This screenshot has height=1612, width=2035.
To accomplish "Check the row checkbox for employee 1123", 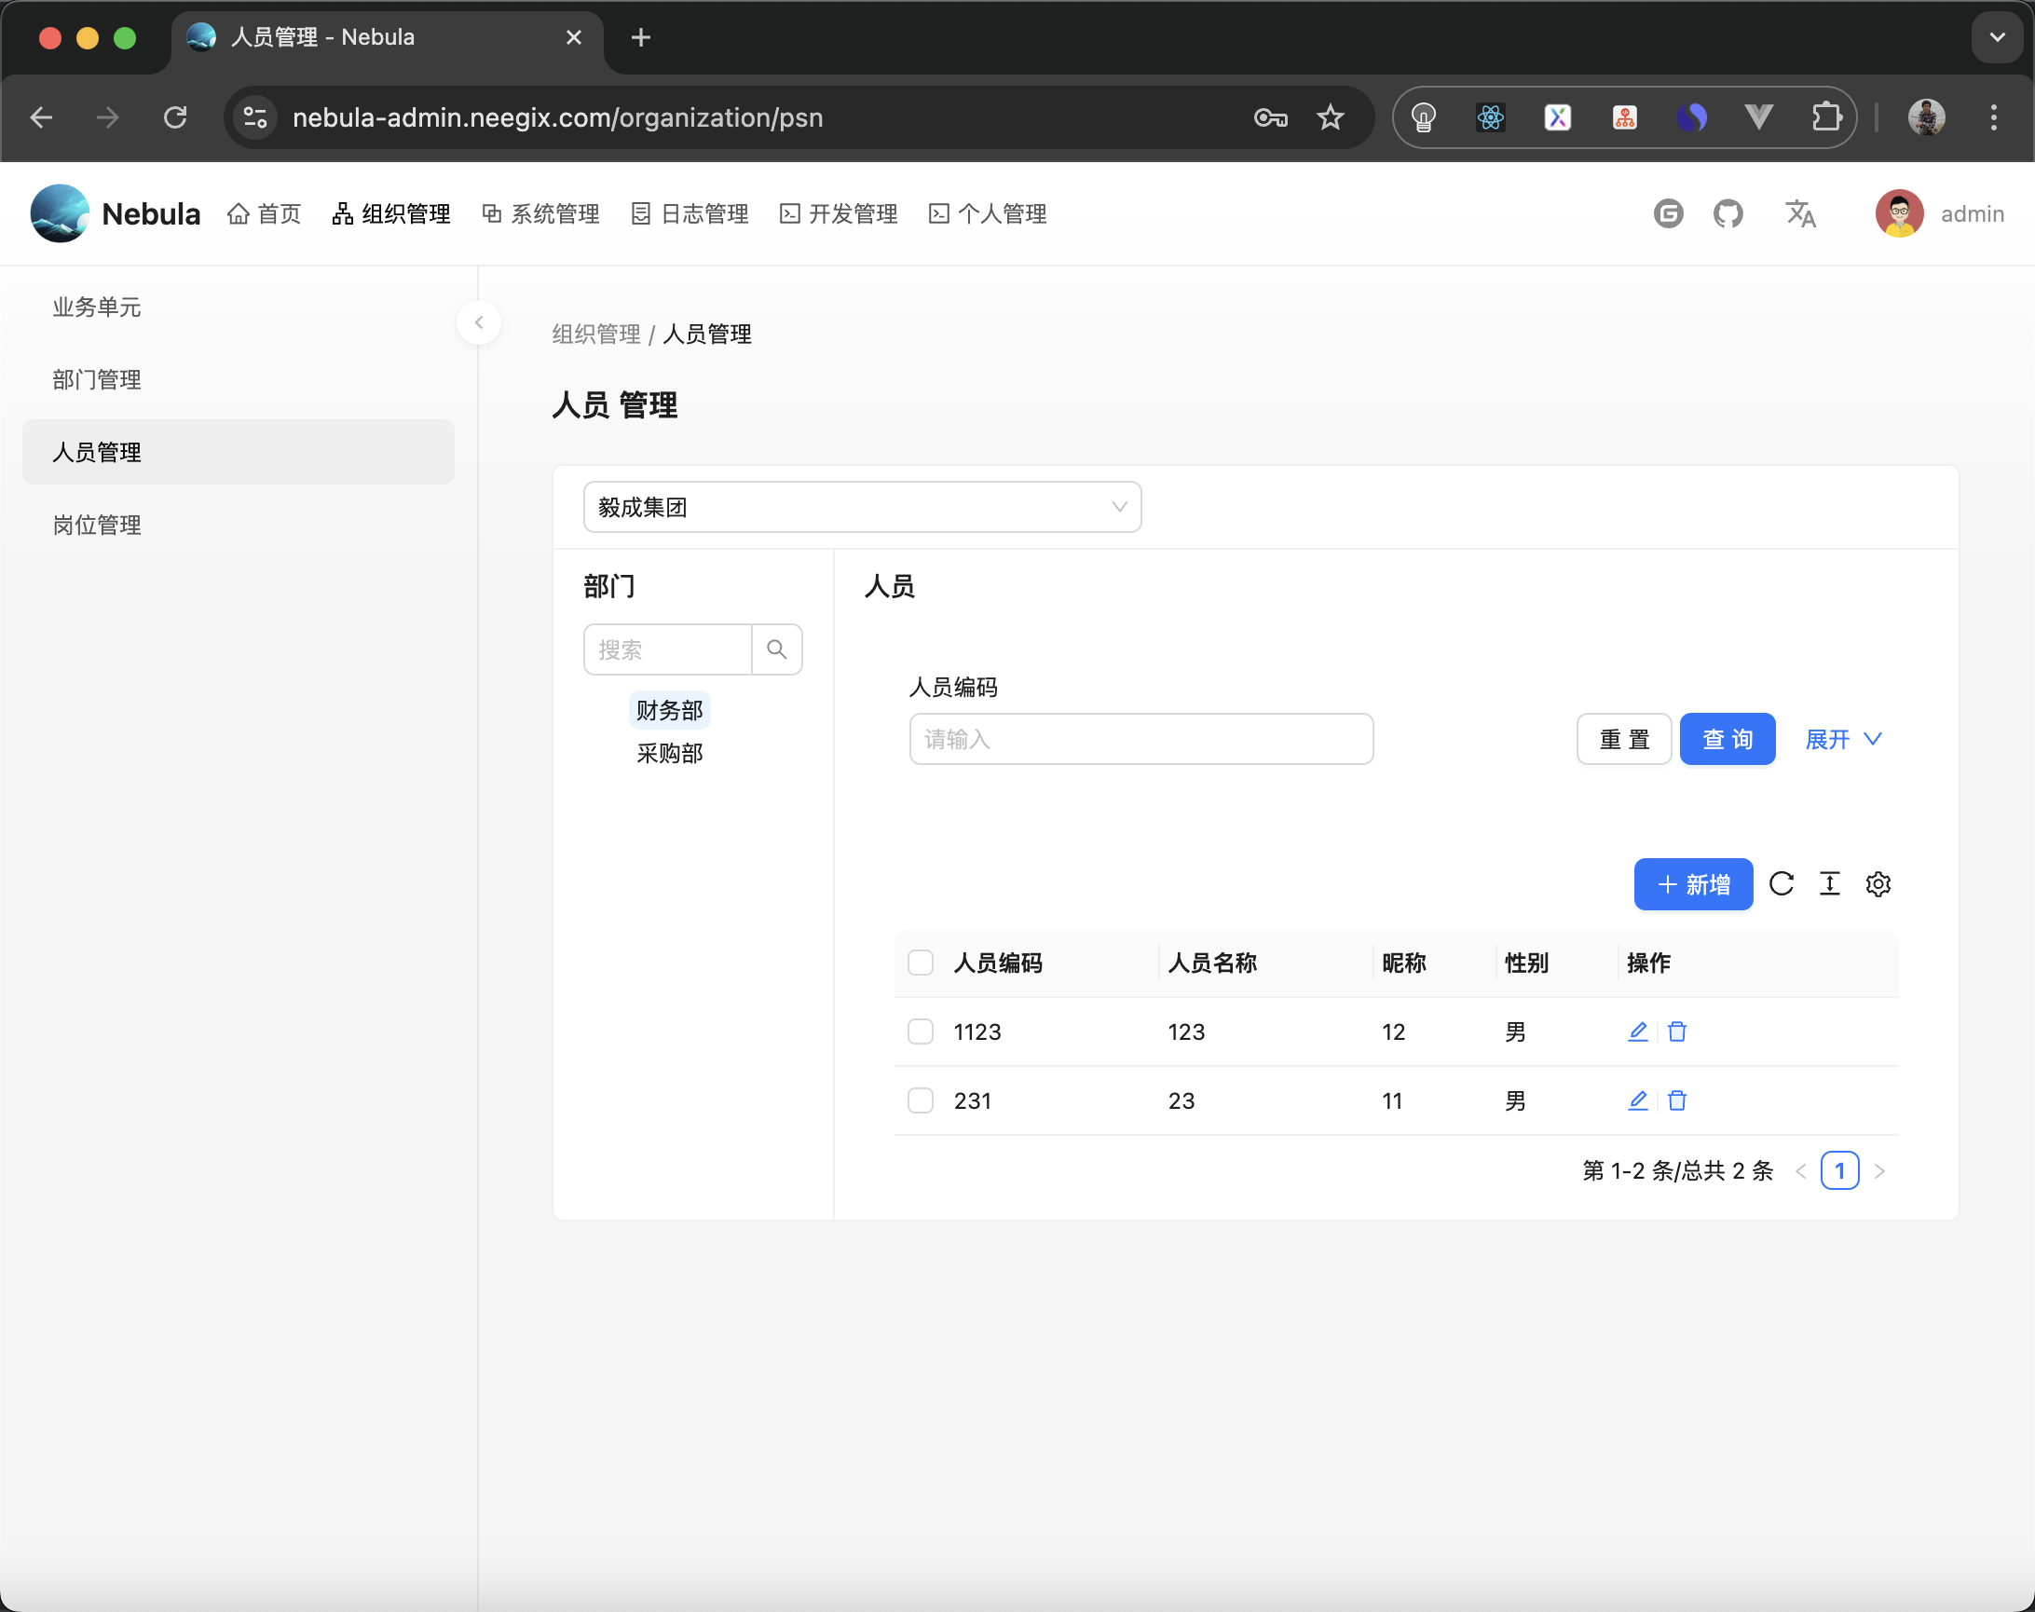I will (x=920, y=1031).
